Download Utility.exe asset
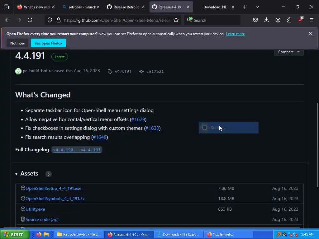This screenshot has height=239, width=319. click(35, 209)
